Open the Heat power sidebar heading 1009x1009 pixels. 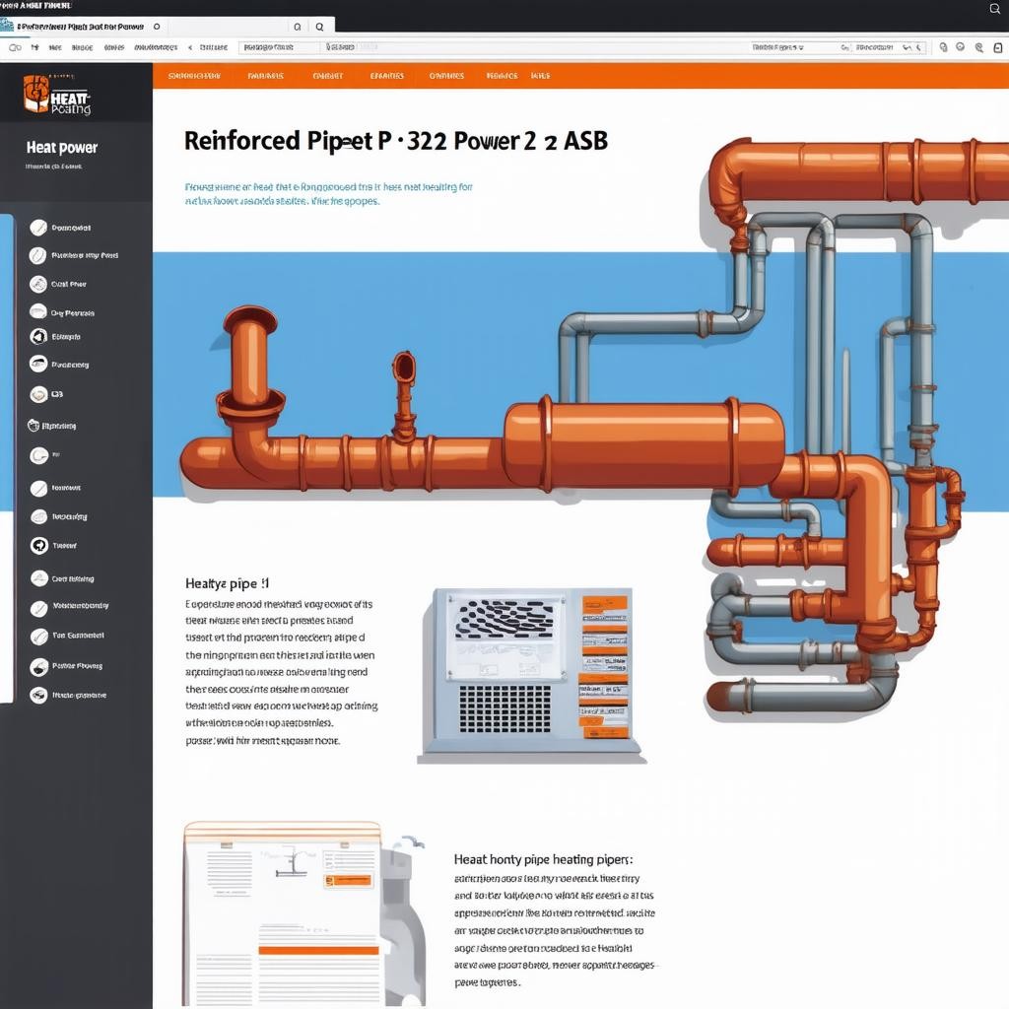coord(62,148)
